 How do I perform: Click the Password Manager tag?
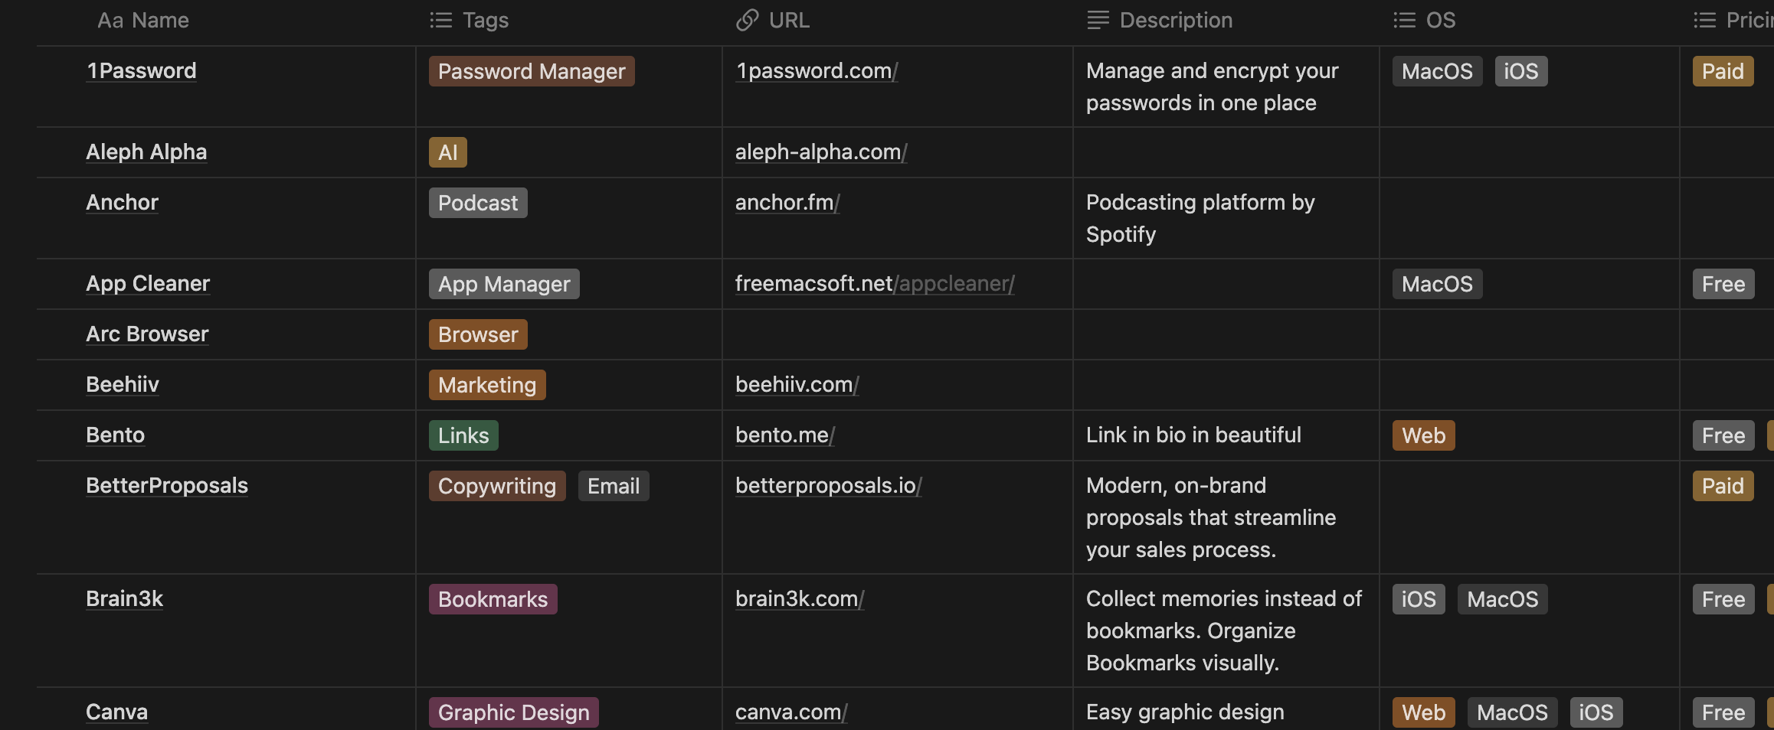[x=532, y=71]
